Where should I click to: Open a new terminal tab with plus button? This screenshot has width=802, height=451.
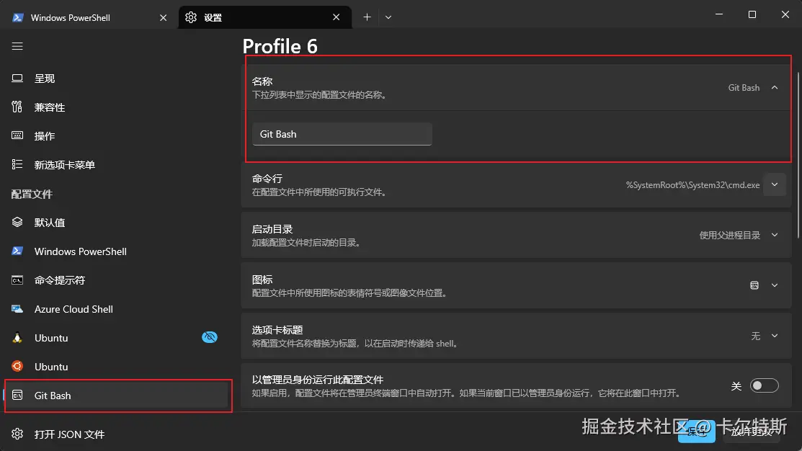(367, 17)
